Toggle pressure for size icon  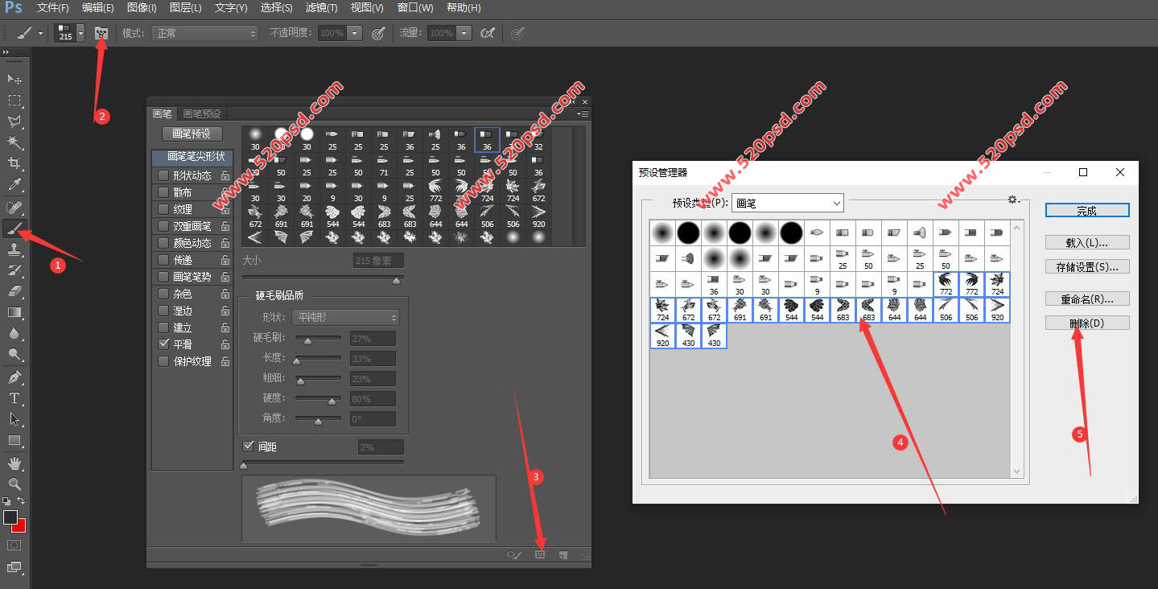[x=518, y=33]
